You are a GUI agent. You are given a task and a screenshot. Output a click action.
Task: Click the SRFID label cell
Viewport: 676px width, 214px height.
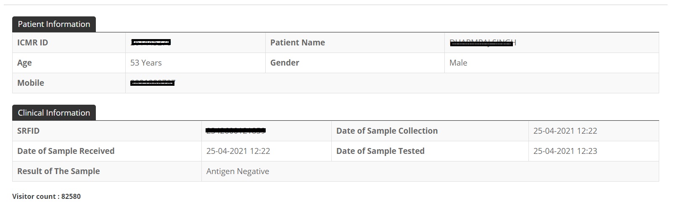28,131
